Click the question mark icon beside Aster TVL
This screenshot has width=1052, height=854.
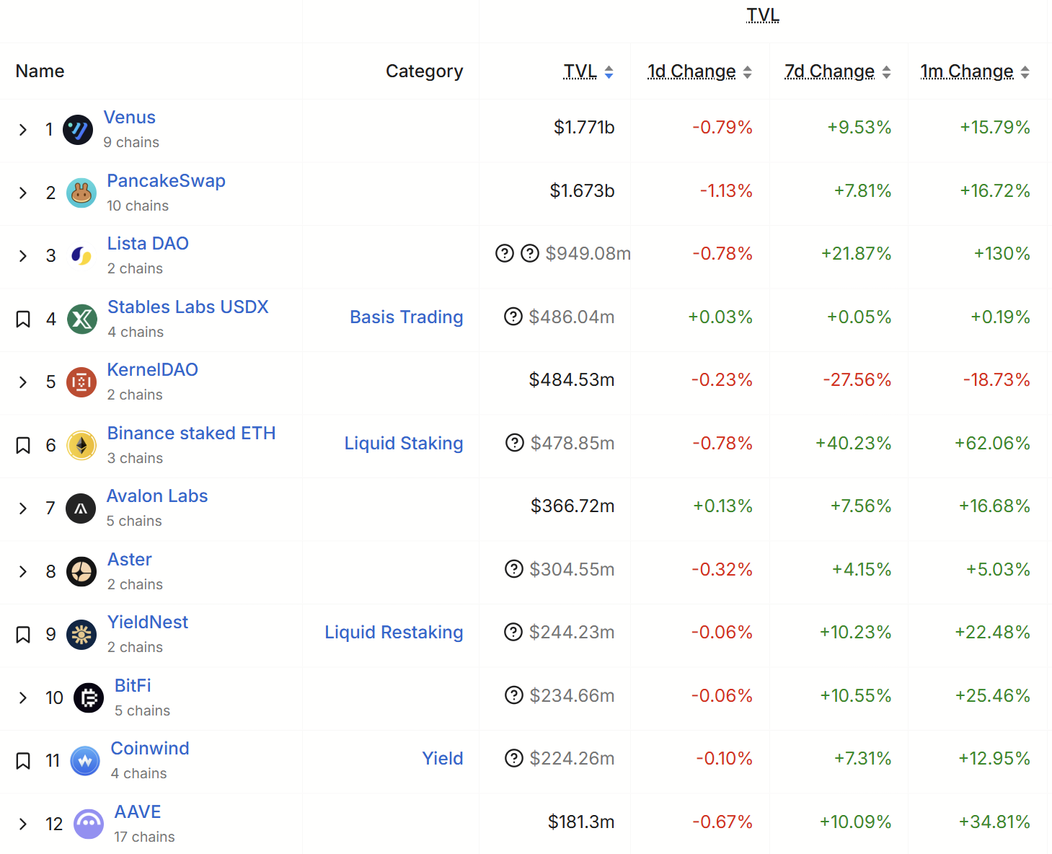[514, 569]
